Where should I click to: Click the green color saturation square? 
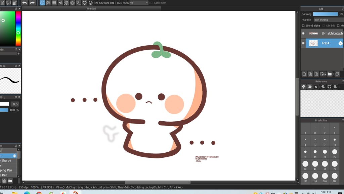[7, 29]
